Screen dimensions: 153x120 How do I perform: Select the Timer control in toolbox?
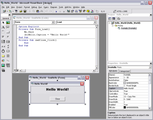click(x=3, y=51)
